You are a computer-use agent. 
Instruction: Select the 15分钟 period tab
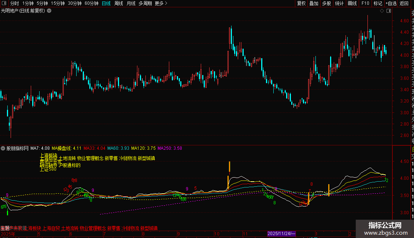(58, 3)
